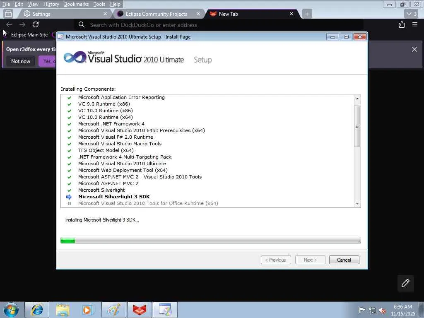Open the File menu

coord(6,4)
